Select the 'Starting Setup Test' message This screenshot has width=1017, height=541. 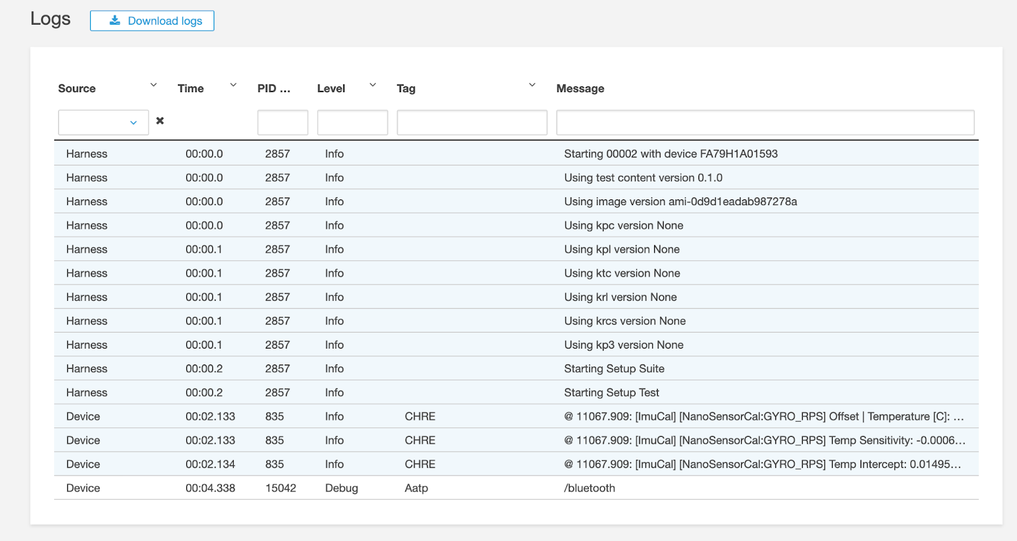tap(611, 392)
